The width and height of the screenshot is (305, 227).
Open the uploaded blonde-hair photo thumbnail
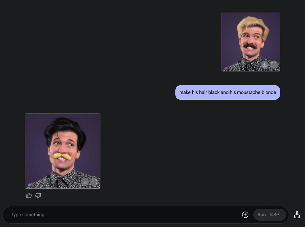point(251,42)
